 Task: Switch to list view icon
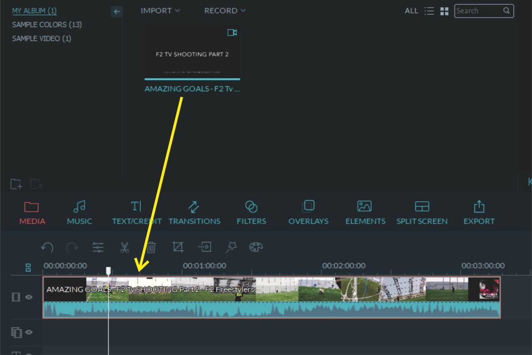tap(429, 11)
